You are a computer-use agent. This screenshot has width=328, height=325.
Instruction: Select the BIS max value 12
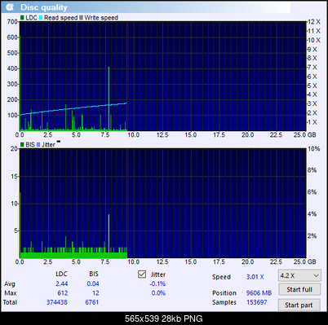click(x=95, y=293)
